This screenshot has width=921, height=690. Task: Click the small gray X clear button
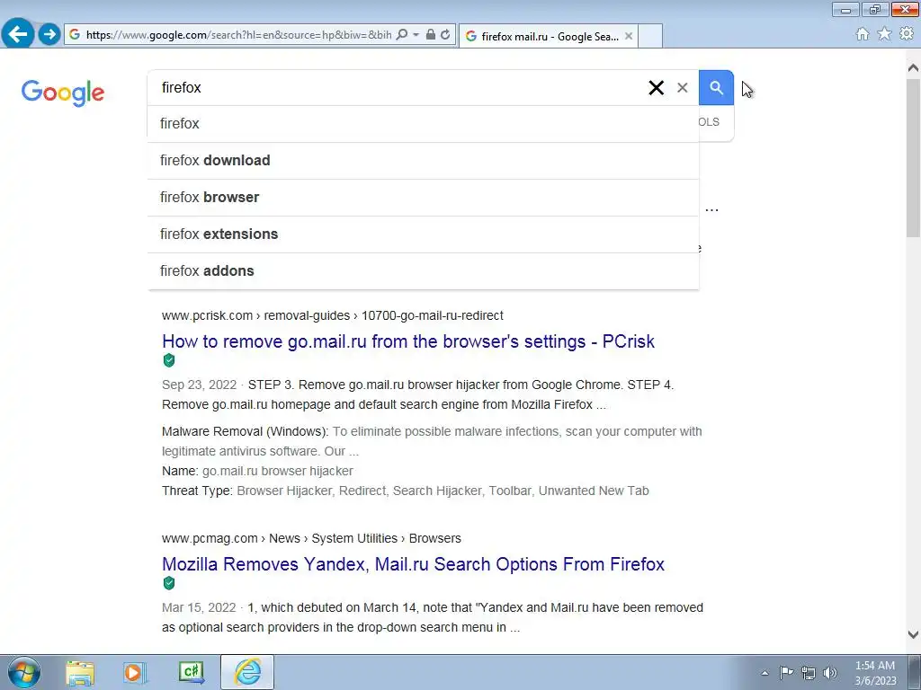pyautogui.click(x=682, y=87)
